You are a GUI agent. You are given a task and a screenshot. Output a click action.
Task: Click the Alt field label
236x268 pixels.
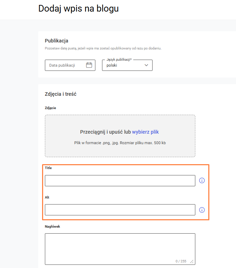click(47, 197)
